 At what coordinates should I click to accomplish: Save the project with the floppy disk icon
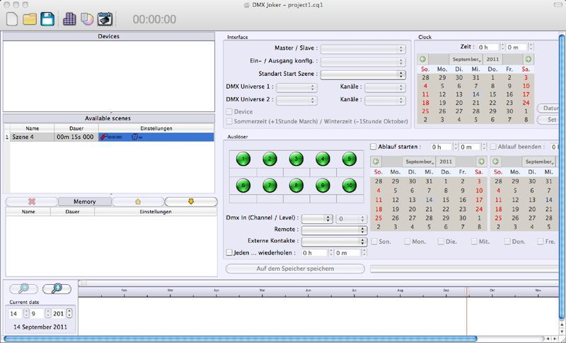[x=47, y=19]
